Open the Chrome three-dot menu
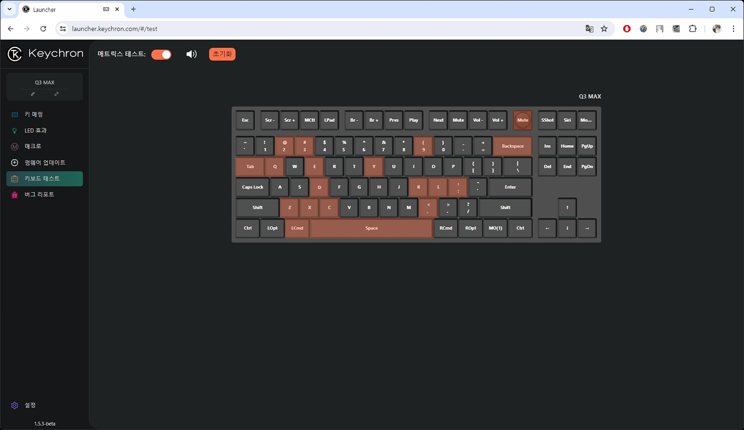Screen dimensions: 744x430 tap(733, 29)
